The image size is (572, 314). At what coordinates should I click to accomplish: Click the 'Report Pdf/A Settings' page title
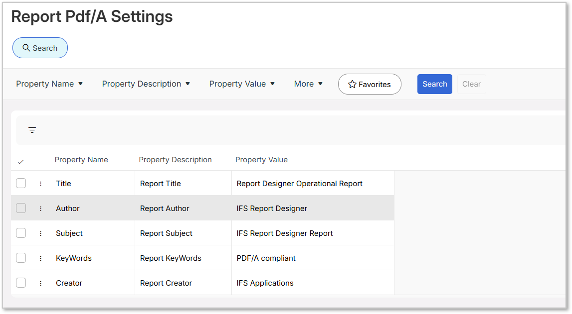[92, 17]
